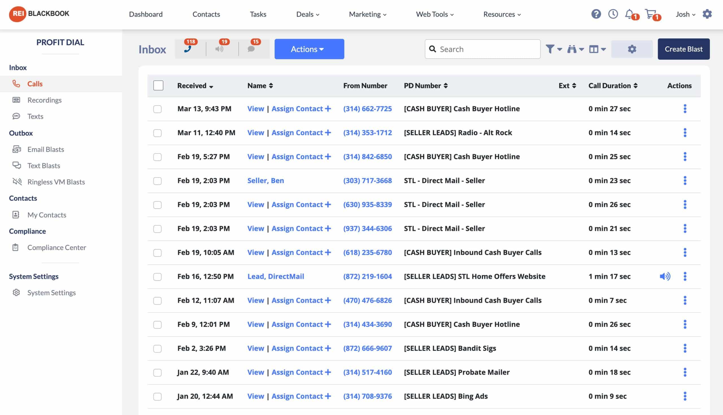Sort by the Received column header
Image resolution: width=723 pixels, height=415 pixels.
(195, 85)
